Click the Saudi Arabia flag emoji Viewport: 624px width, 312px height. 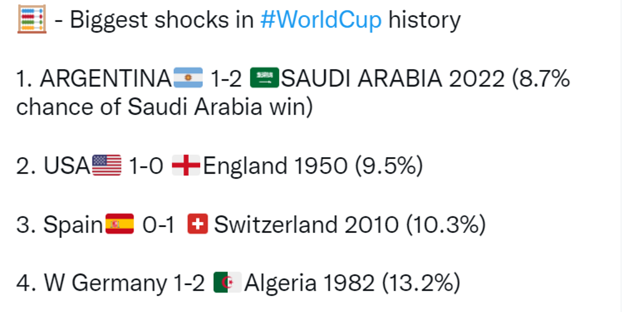pos(265,77)
